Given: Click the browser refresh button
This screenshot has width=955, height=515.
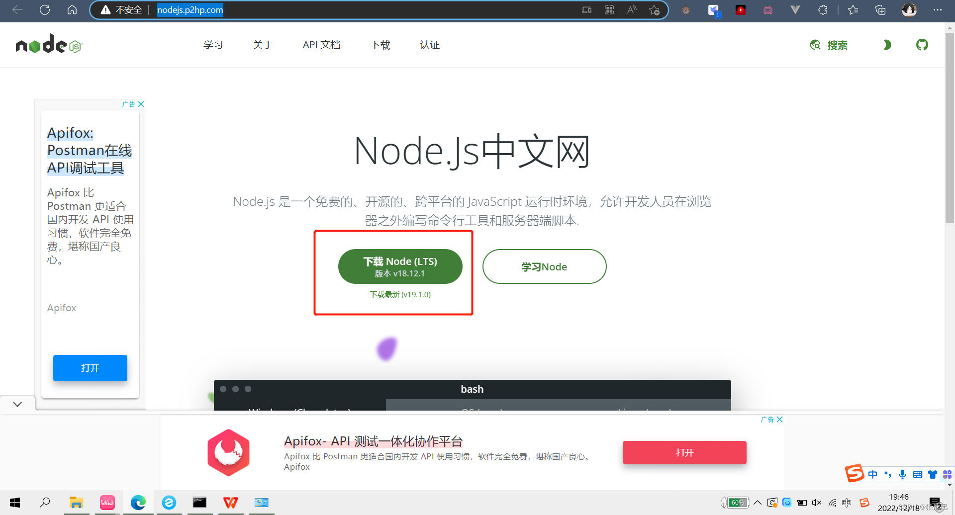Looking at the screenshot, I should coord(45,10).
